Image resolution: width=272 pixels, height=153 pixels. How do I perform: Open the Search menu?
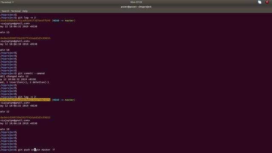6,11
